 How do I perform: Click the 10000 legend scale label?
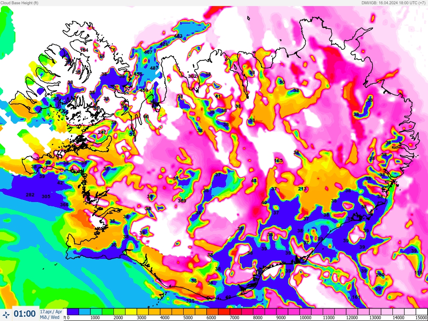pos(305,318)
